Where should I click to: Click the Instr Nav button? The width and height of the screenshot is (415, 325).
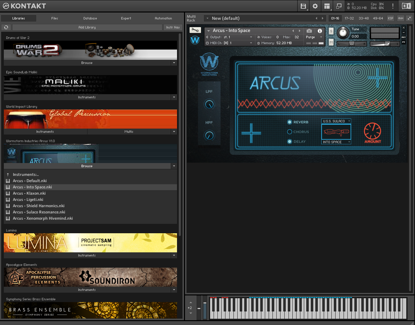pos(173,27)
